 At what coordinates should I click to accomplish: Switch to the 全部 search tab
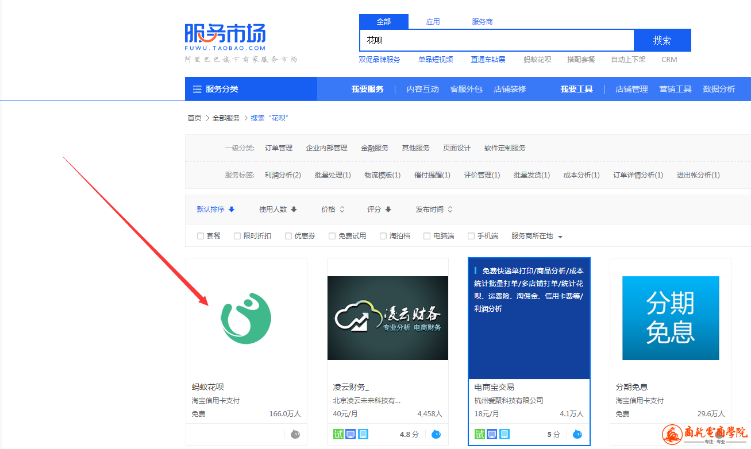point(384,22)
